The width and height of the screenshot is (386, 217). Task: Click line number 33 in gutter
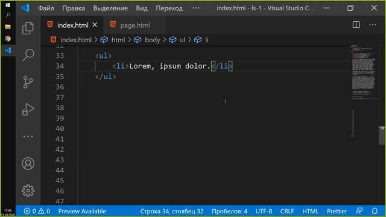point(60,55)
